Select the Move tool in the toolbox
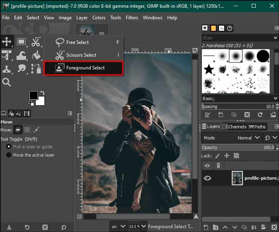 click(7, 42)
